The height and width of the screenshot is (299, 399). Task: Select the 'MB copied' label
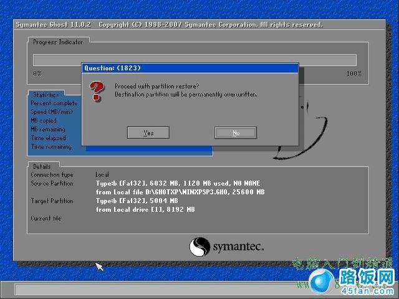(x=44, y=120)
